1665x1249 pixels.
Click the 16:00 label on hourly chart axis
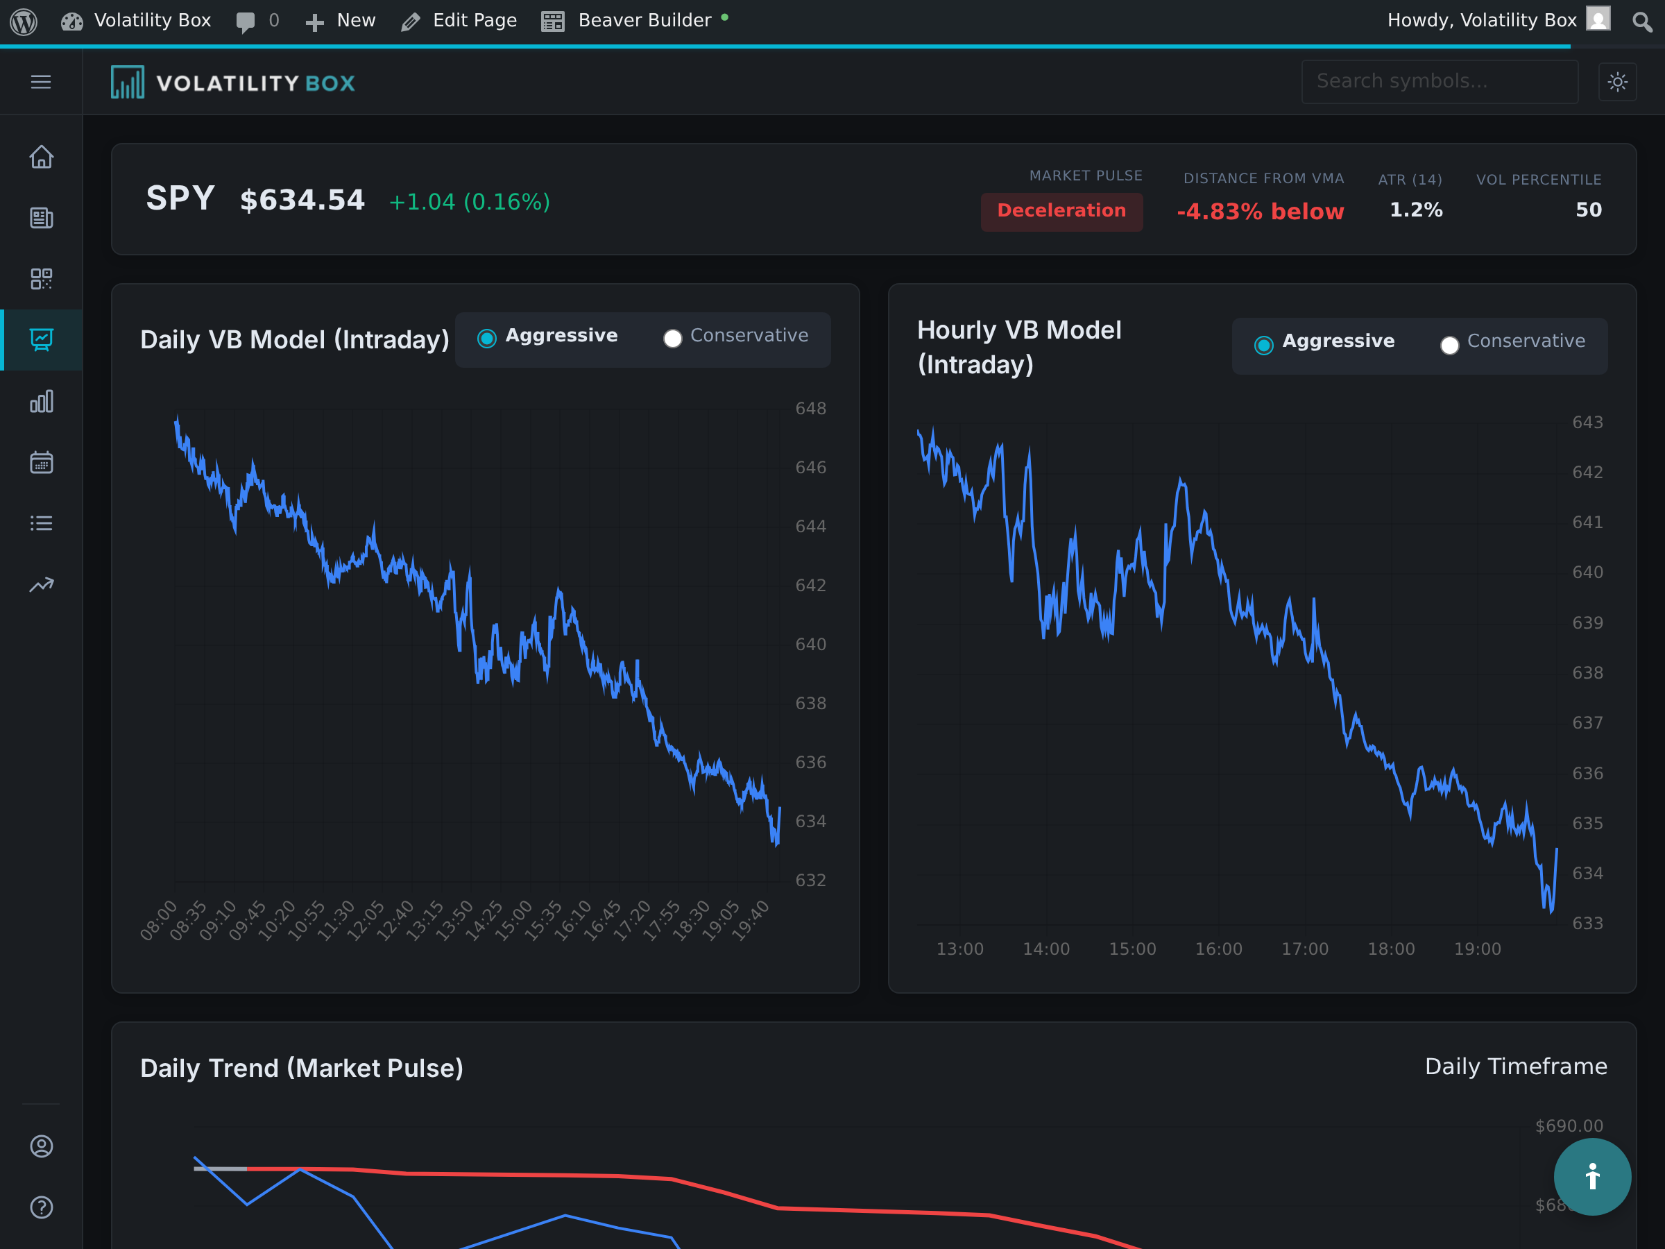(x=1219, y=949)
